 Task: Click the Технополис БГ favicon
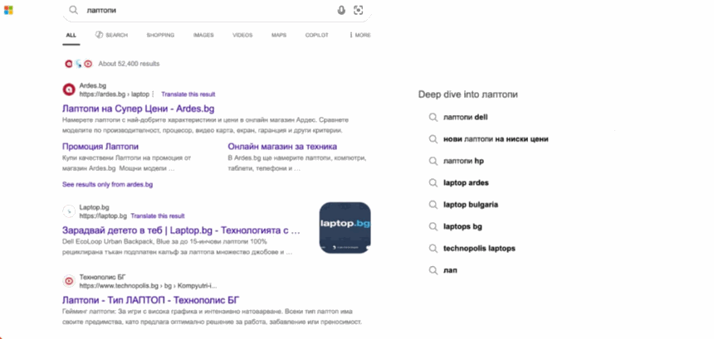coord(68,281)
